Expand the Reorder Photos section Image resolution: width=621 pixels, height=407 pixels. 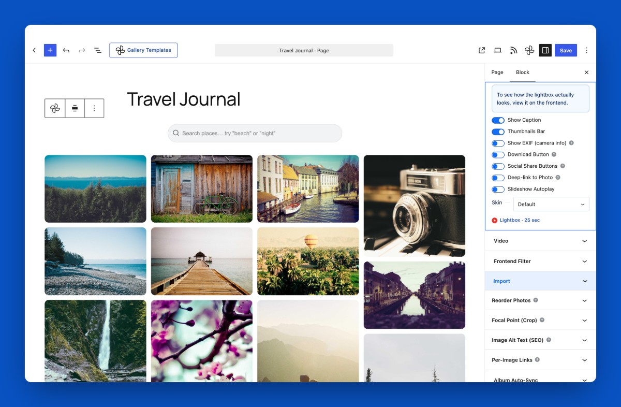540,300
